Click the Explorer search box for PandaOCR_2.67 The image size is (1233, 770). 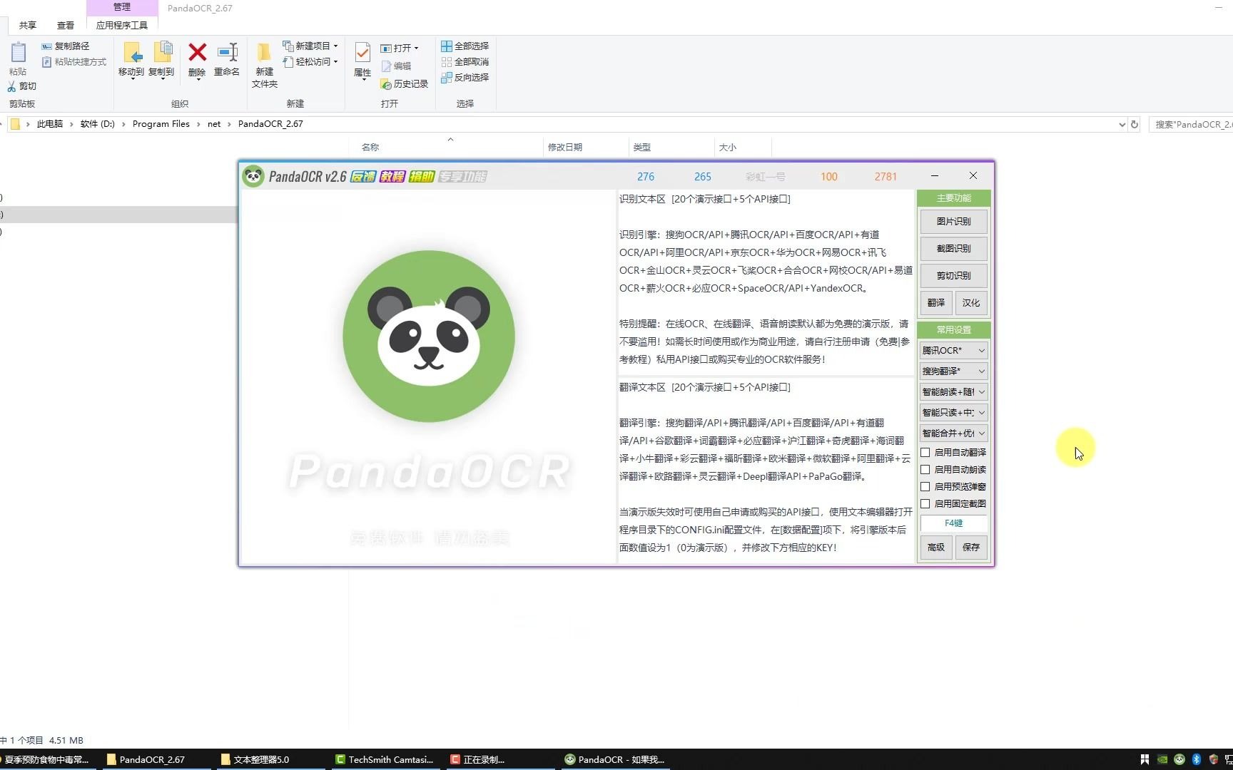[x=1192, y=125]
